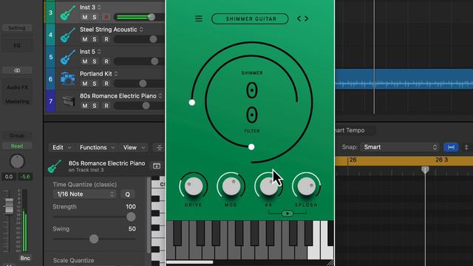Open the 80s Romance Electric Piano name chevron

click(160, 96)
